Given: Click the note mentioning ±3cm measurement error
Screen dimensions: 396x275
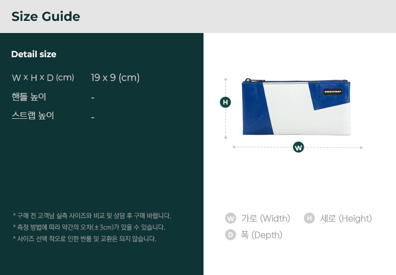Looking at the screenshot, I should pos(89,227).
